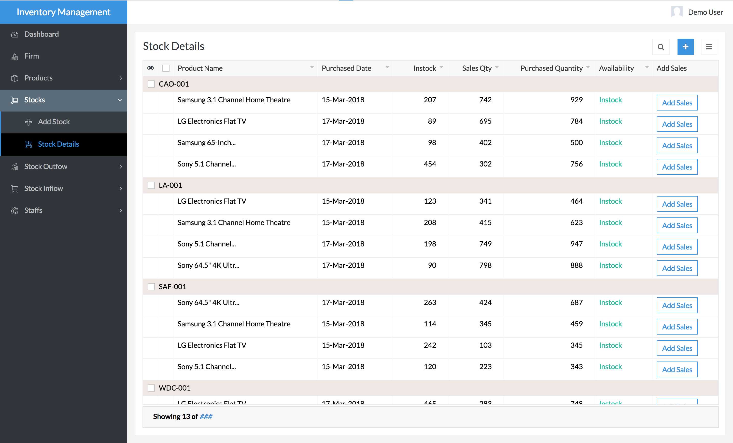Screen dimensions: 733x443
Task: Select the Firm sidebar icon
Action: [14, 56]
